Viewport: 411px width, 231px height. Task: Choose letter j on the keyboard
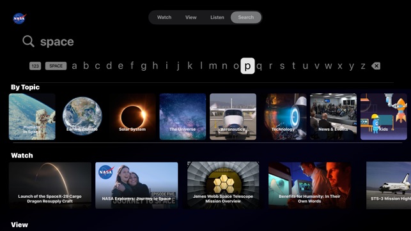178,66
